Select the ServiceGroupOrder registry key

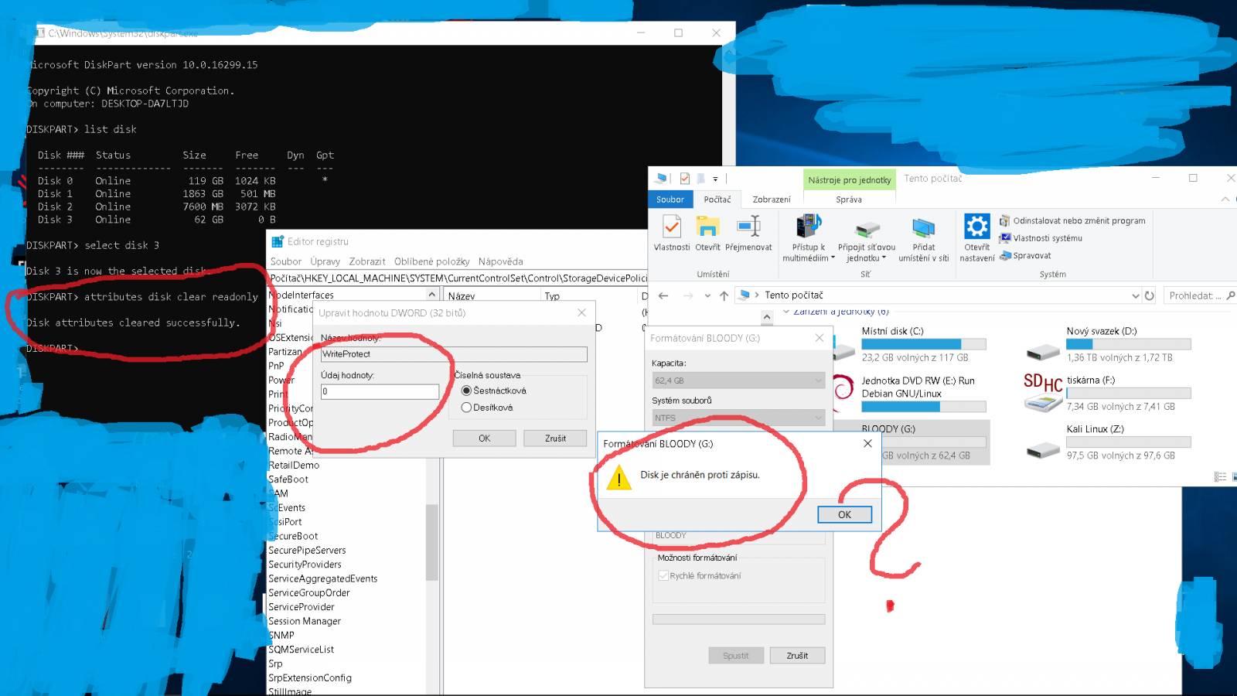pos(308,593)
